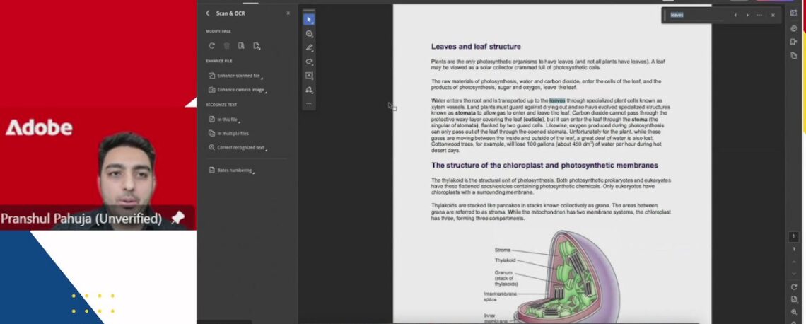This screenshot has width=806, height=324.
Task: Open the top icon in right sidebar
Action: tap(794, 13)
